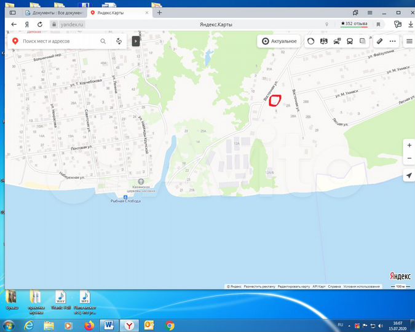Toggle the public transport bus layer
Screen dimensions: 415x332
point(350,41)
